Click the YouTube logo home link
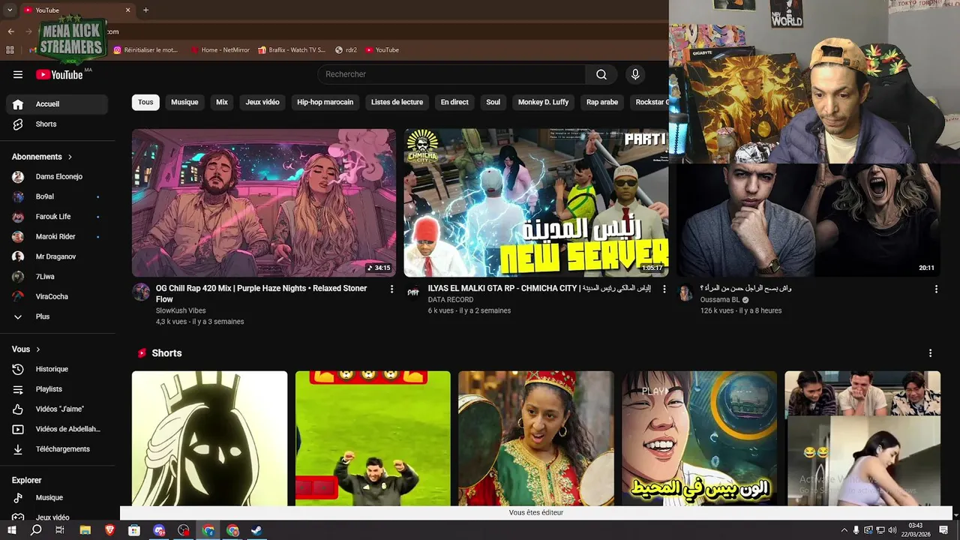 point(59,74)
